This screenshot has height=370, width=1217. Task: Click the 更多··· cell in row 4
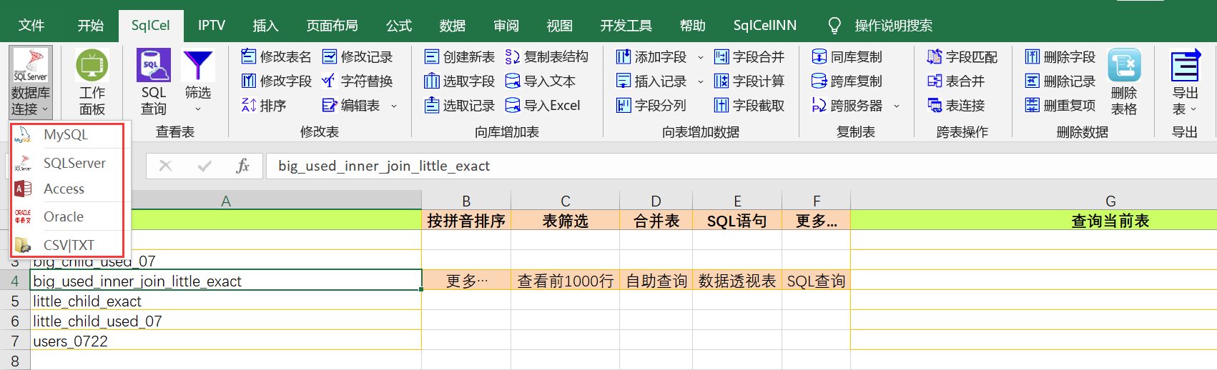tap(466, 281)
